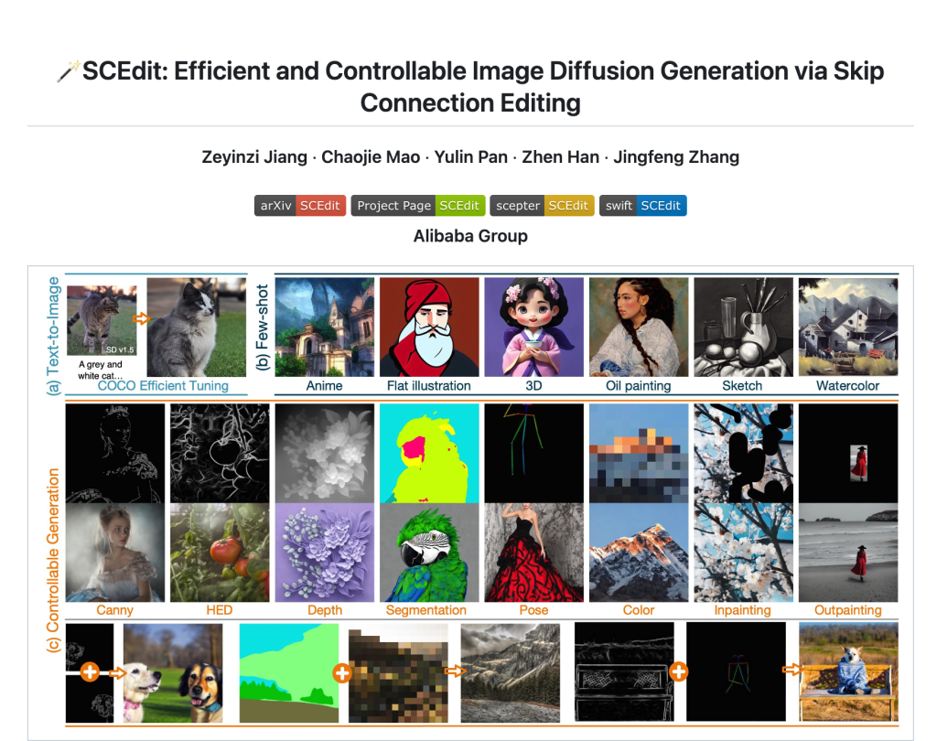The width and height of the screenshot is (937, 741).
Task: Open the arXiv SCEdit badge
Action: pos(300,206)
